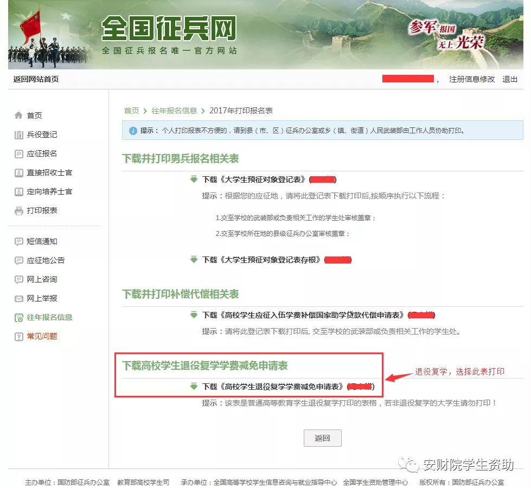Select 往年报名信息 in the sidebar menu
The image size is (531, 488).
[49, 317]
